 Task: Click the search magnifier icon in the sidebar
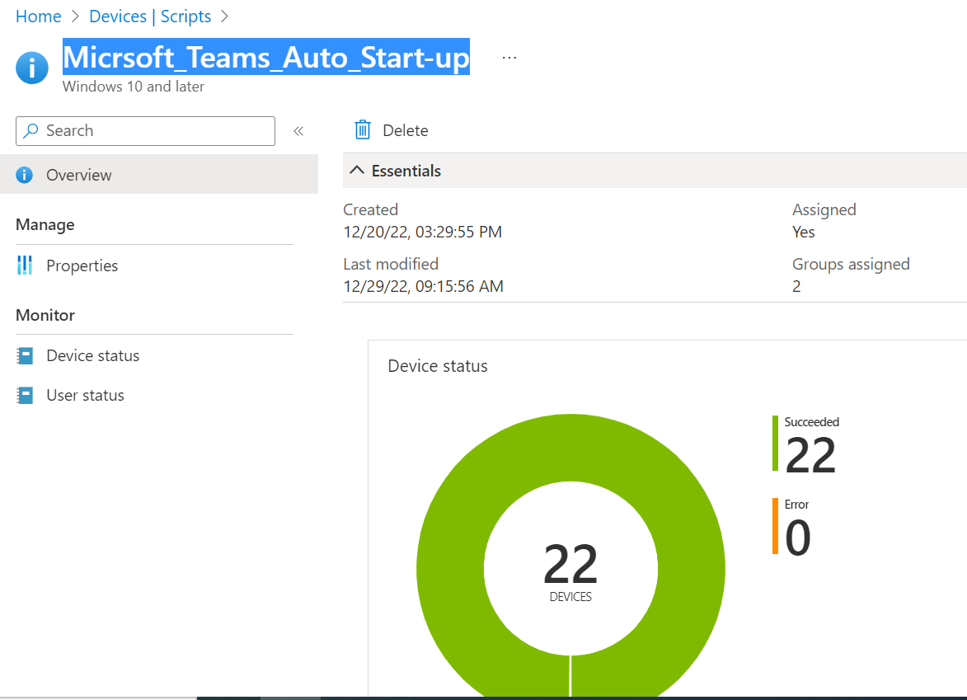[x=30, y=130]
